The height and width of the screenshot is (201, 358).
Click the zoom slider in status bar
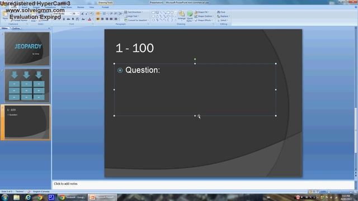pyautogui.click(x=340, y=192)
